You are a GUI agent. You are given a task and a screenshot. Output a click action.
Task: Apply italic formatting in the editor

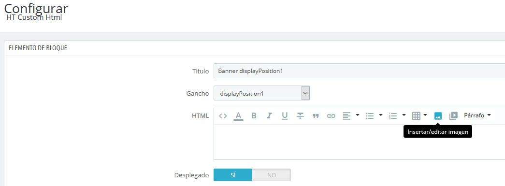click(269, 116)
